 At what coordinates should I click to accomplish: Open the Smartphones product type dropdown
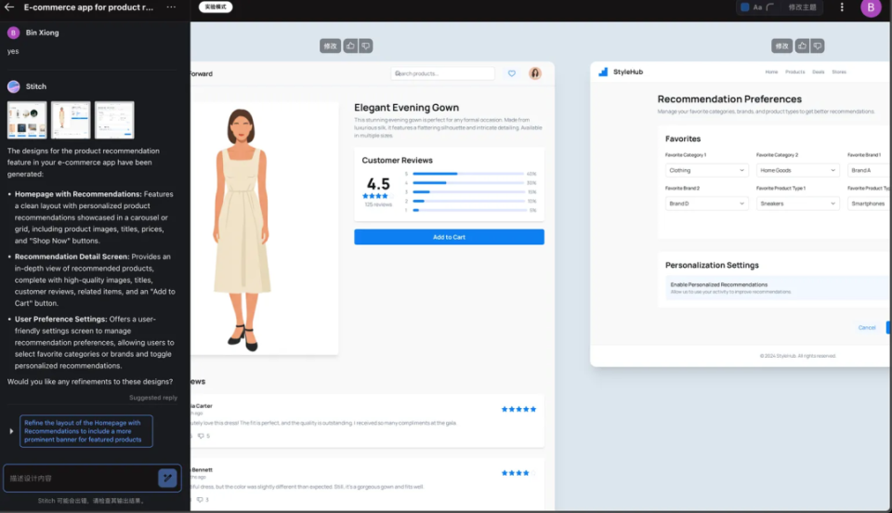point(868,204)
